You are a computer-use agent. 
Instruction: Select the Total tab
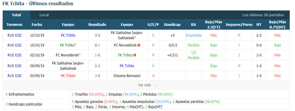(x=16, y=15)
